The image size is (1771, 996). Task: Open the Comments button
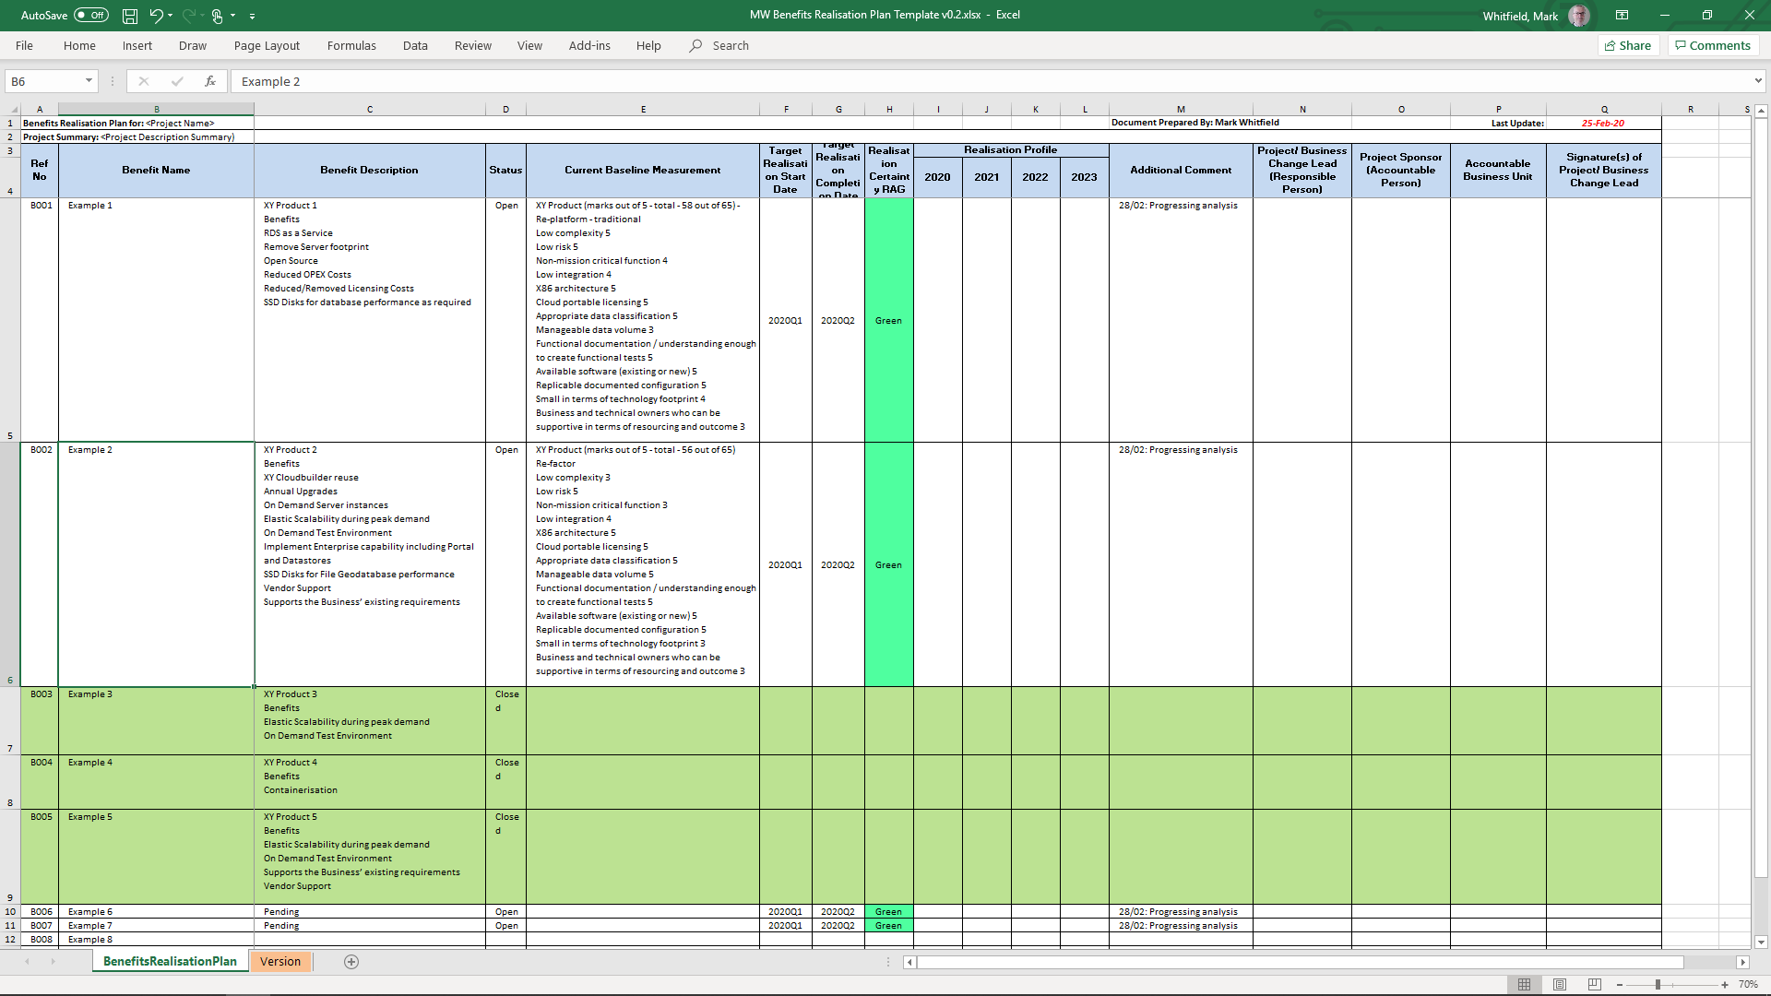click(1713, 45)
